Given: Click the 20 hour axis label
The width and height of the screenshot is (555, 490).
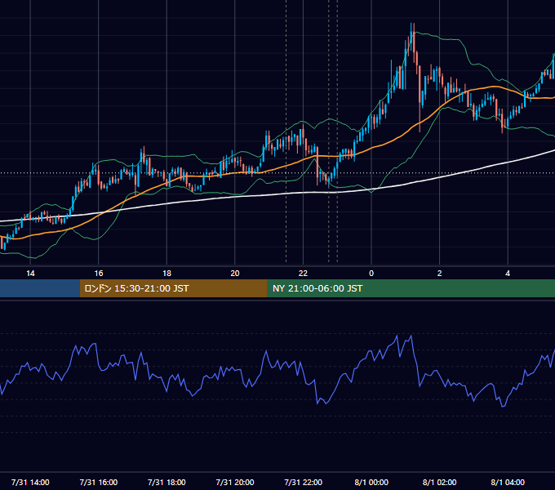Looking at the screenshot, I should click(x=235, y=274).
